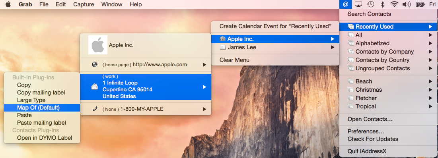Click the battery charging icon
Screen dimensions: 438x158
pos(420,4)
